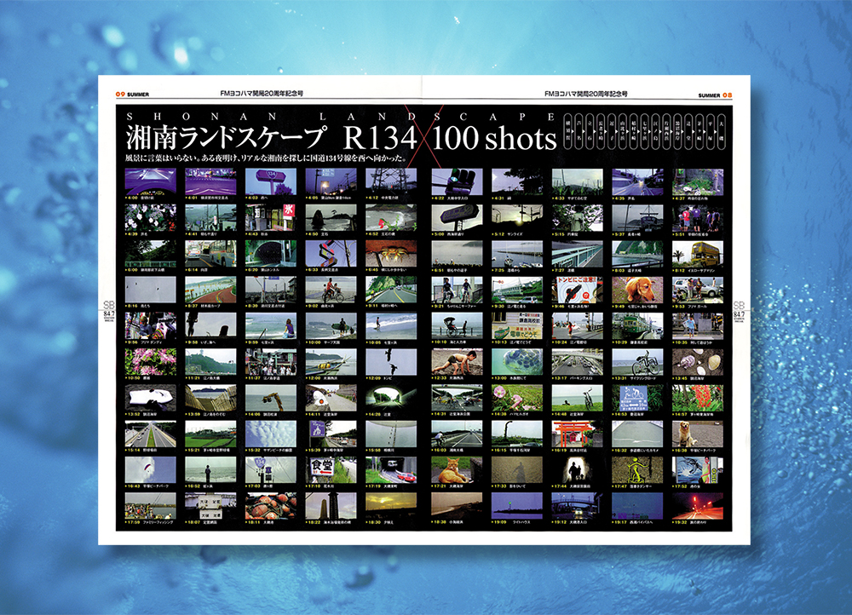Click the 8:12 yellow double-decker bus photo

pyautogui.click(x=697, y=252)
